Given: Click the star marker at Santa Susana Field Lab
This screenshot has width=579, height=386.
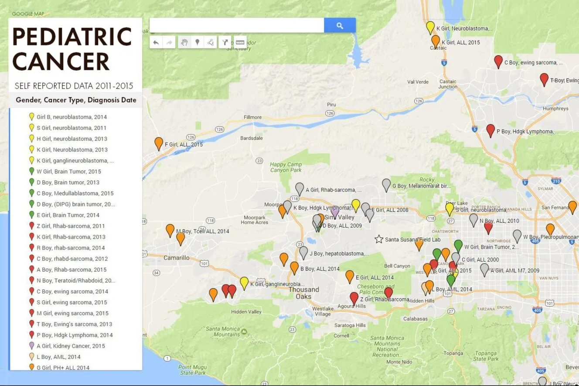Looking at the screenshot, I should click(x=378, y=239).
